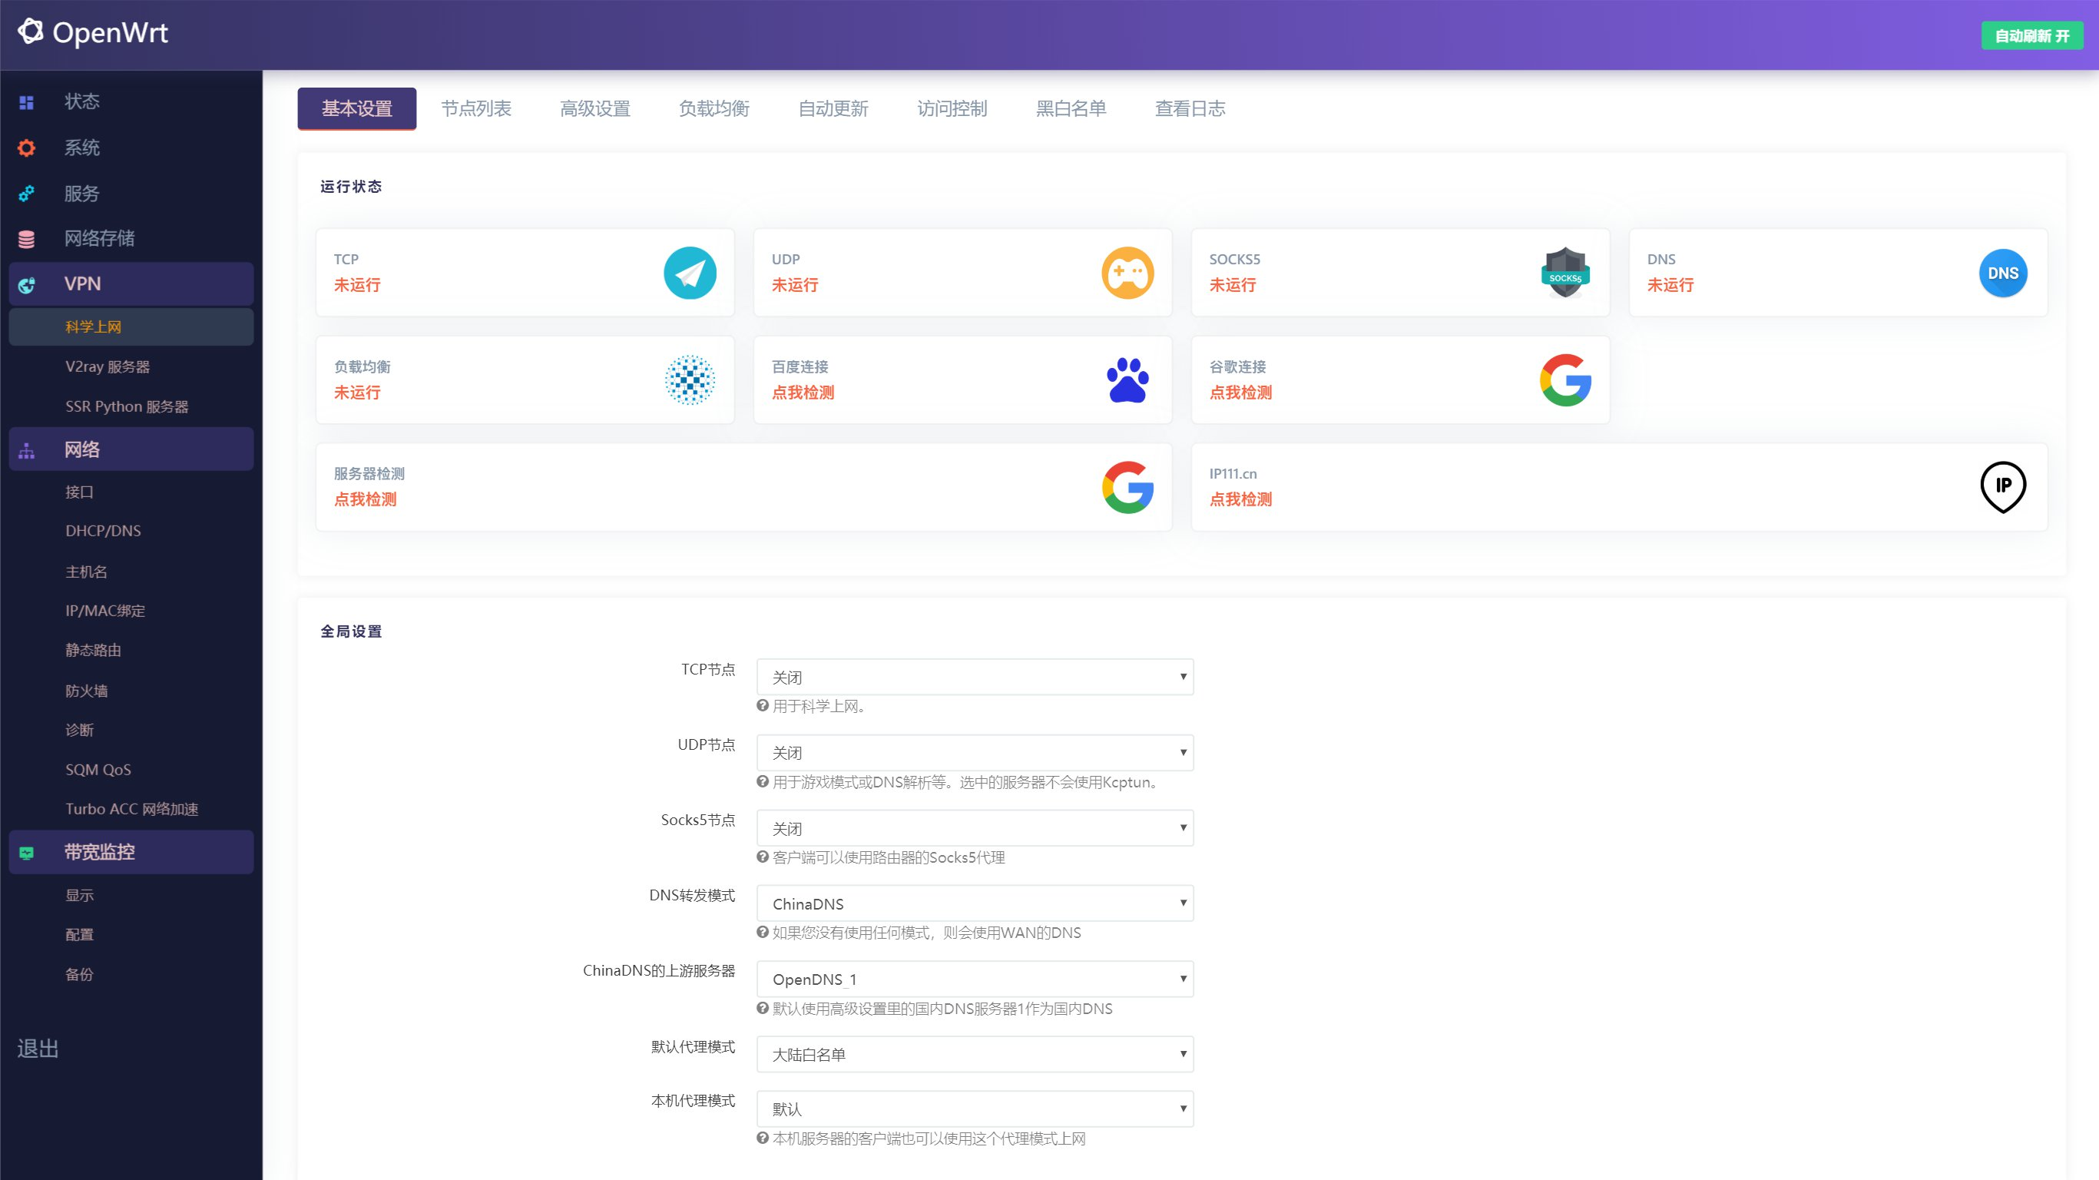Switch to the 自动更新 tab
Image resolution: width=2099 pixels, height=1180 pixels.
point(833,108)
